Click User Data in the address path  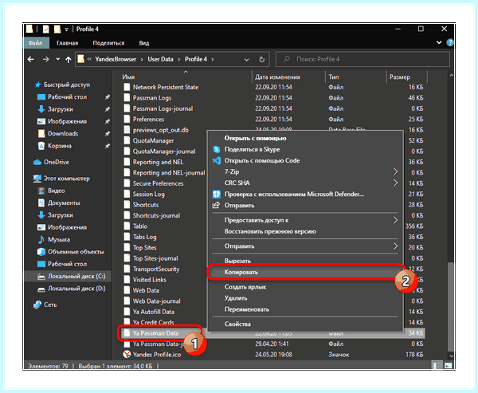160,59
